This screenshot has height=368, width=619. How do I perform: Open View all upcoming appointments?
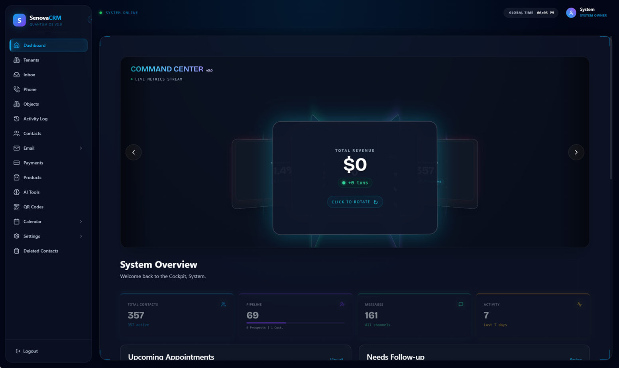[336, 360]
